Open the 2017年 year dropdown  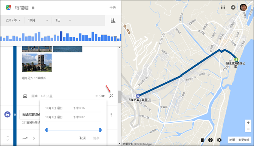[13, 20]
